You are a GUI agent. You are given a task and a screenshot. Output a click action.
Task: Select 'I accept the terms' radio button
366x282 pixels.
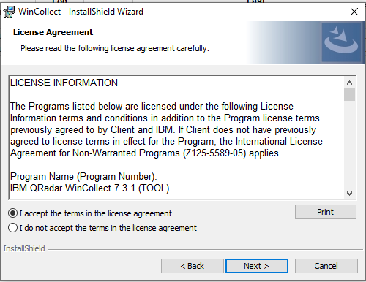pyautogui.click(x=12, y=213)
